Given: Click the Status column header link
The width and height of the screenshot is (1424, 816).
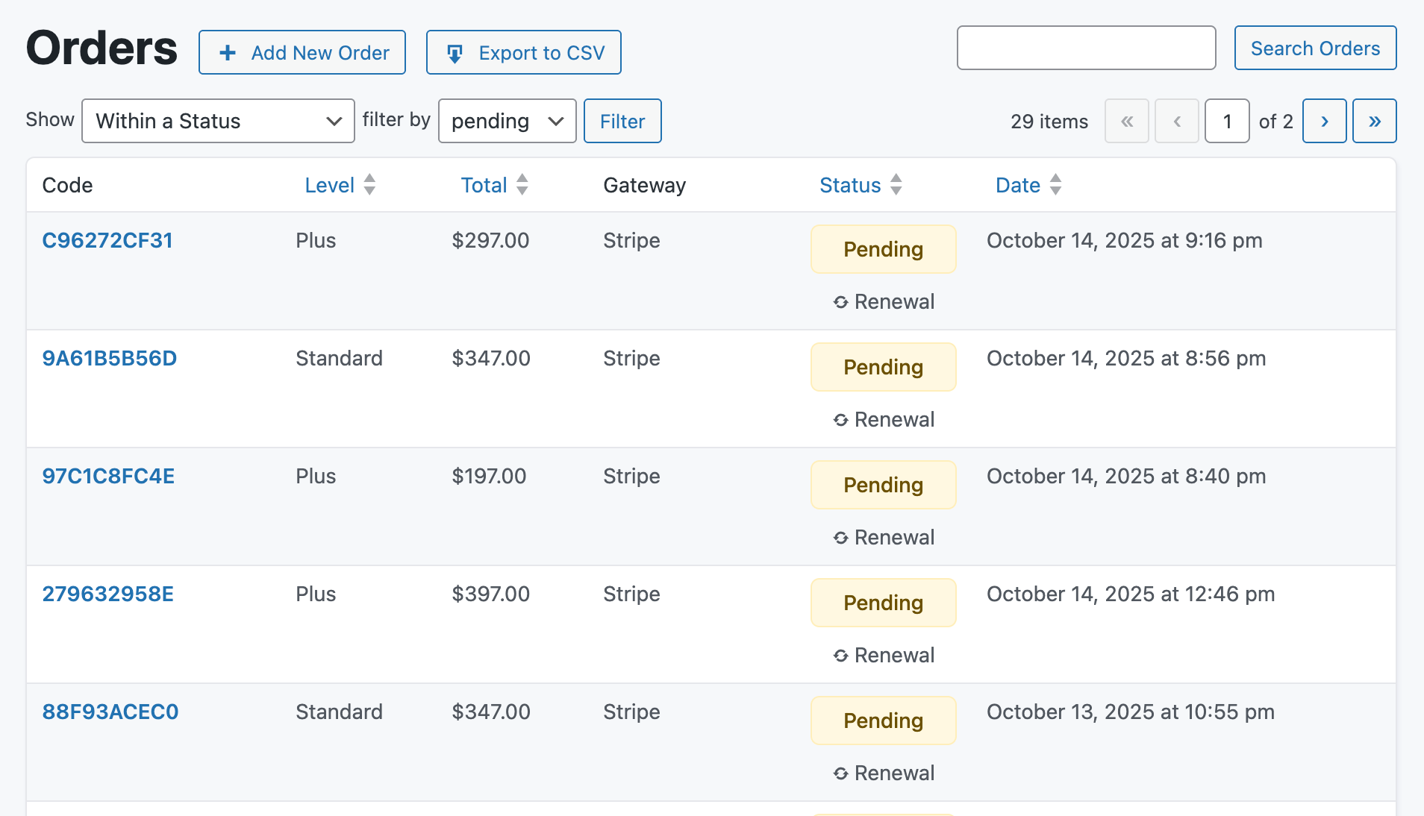Looking at the screenshot, I should [x=850, y=185].
